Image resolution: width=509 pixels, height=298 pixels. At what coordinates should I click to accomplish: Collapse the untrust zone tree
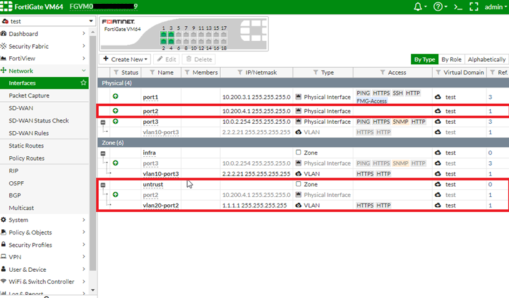[x=103, y=185]
